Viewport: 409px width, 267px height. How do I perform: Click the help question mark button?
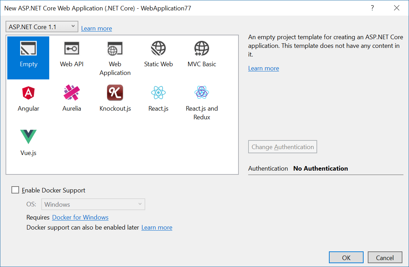click(x=372, y=8)
